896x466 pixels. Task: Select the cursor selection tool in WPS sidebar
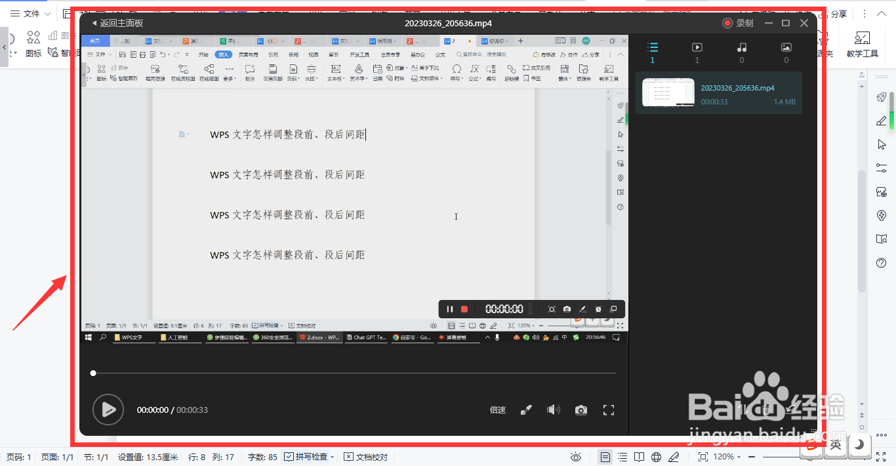pos(882,144)
